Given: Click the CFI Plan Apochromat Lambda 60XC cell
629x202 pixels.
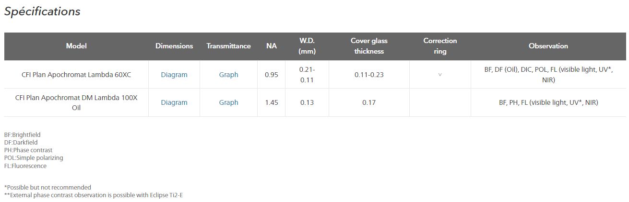Looking at the screenshot, I should coord(76,75).
